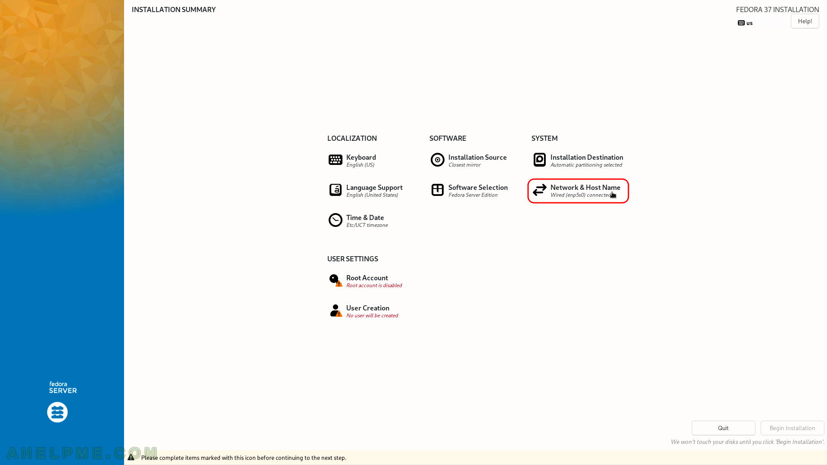Click 'Automatic partitioning selected' text
This screenshot has height=465, width=827.
[x=586, y=165]
